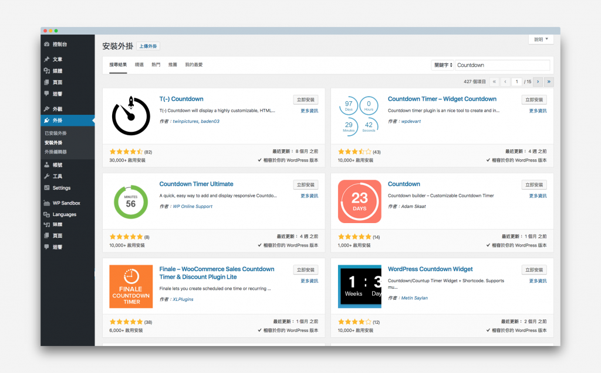Click the 上傳外掛 upload button
601x373 pixels.
tap(148, 46)
